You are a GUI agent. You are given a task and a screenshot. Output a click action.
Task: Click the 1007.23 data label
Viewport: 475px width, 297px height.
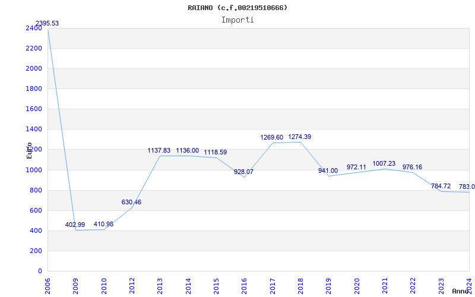click(x=384, y=164)
